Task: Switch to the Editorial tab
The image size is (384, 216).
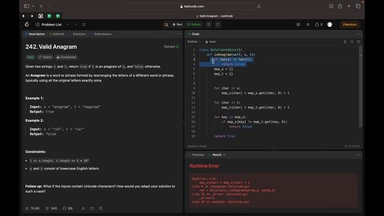Action: [57, 34]
